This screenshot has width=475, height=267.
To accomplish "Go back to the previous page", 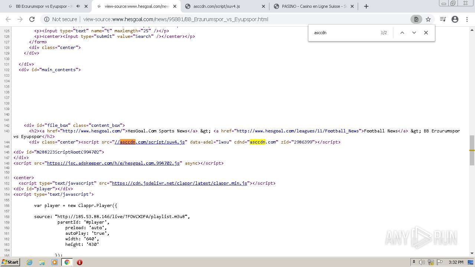I will click(x=8, y=19).
